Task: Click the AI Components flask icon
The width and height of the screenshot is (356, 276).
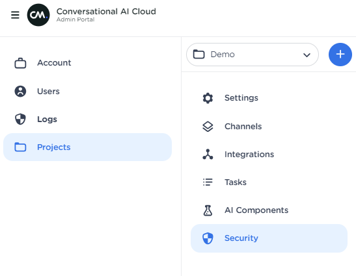Action: click(208, 210)
